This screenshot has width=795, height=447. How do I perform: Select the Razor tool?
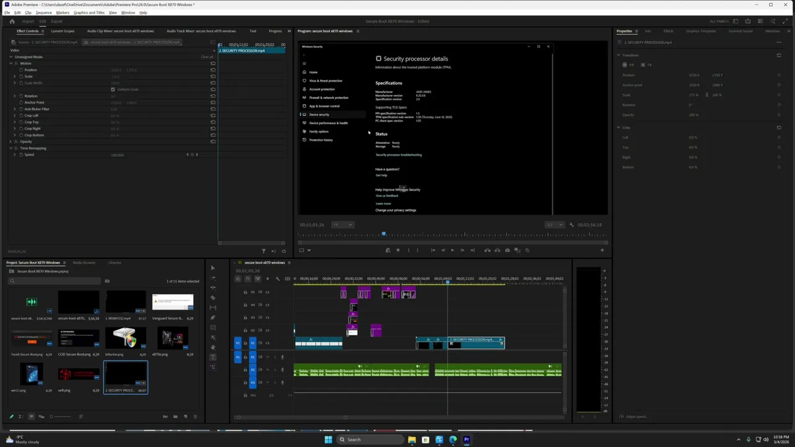tap(212, 297)
